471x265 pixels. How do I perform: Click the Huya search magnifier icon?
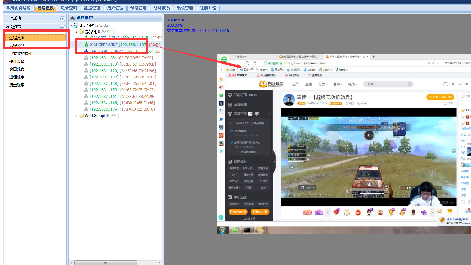(409, 84)
